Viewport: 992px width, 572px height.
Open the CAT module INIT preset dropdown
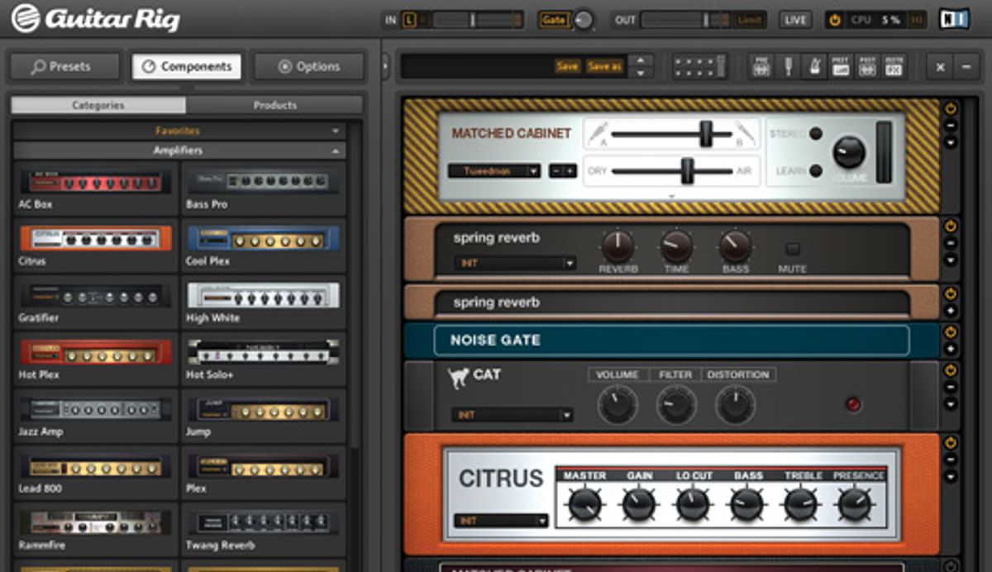tap(512, 414)
